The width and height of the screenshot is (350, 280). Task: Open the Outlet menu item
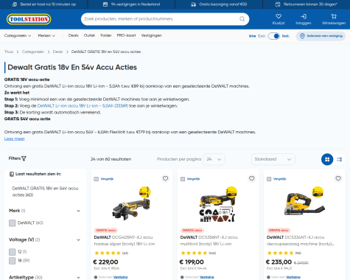point(89,35)
